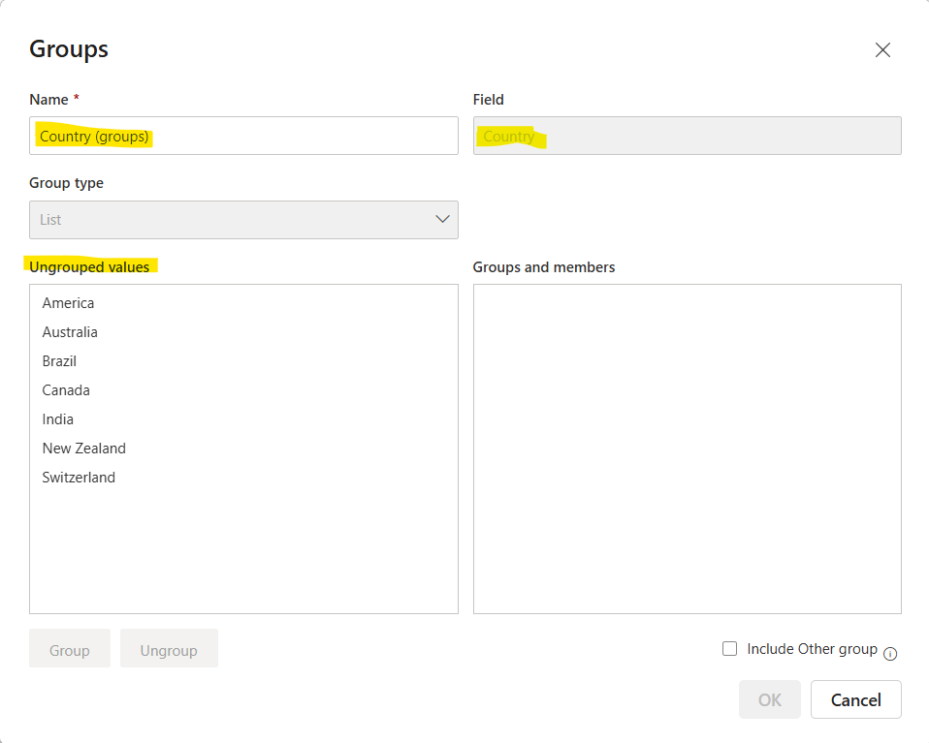The height and width of the screenshot is (743, 929).
Task: Choose Switzerland in the ungrouped list
Action: (x=78, y=477)
